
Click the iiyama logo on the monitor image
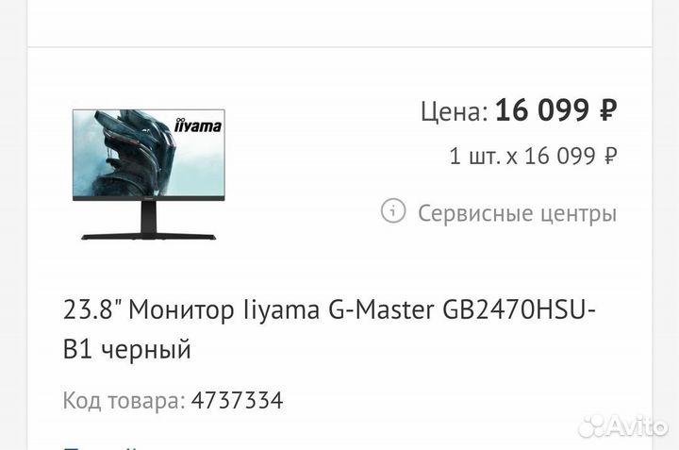pos(197,125)
